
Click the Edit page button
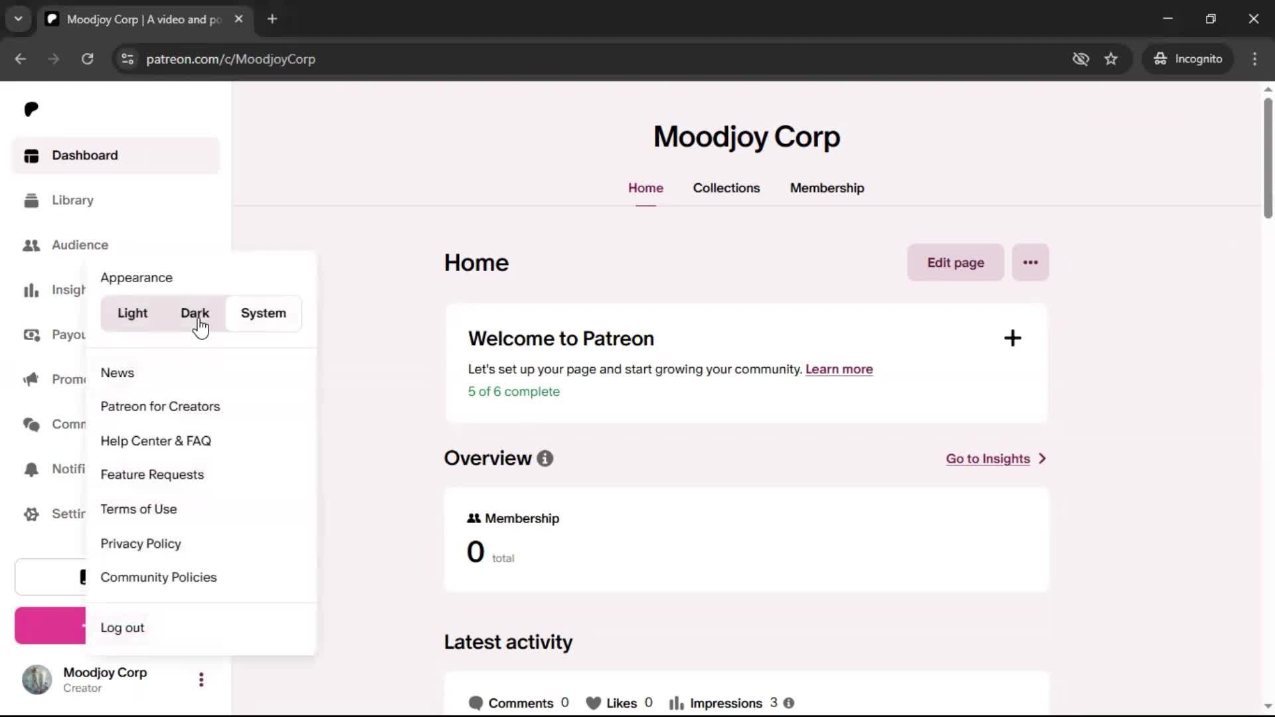point(956,263)
